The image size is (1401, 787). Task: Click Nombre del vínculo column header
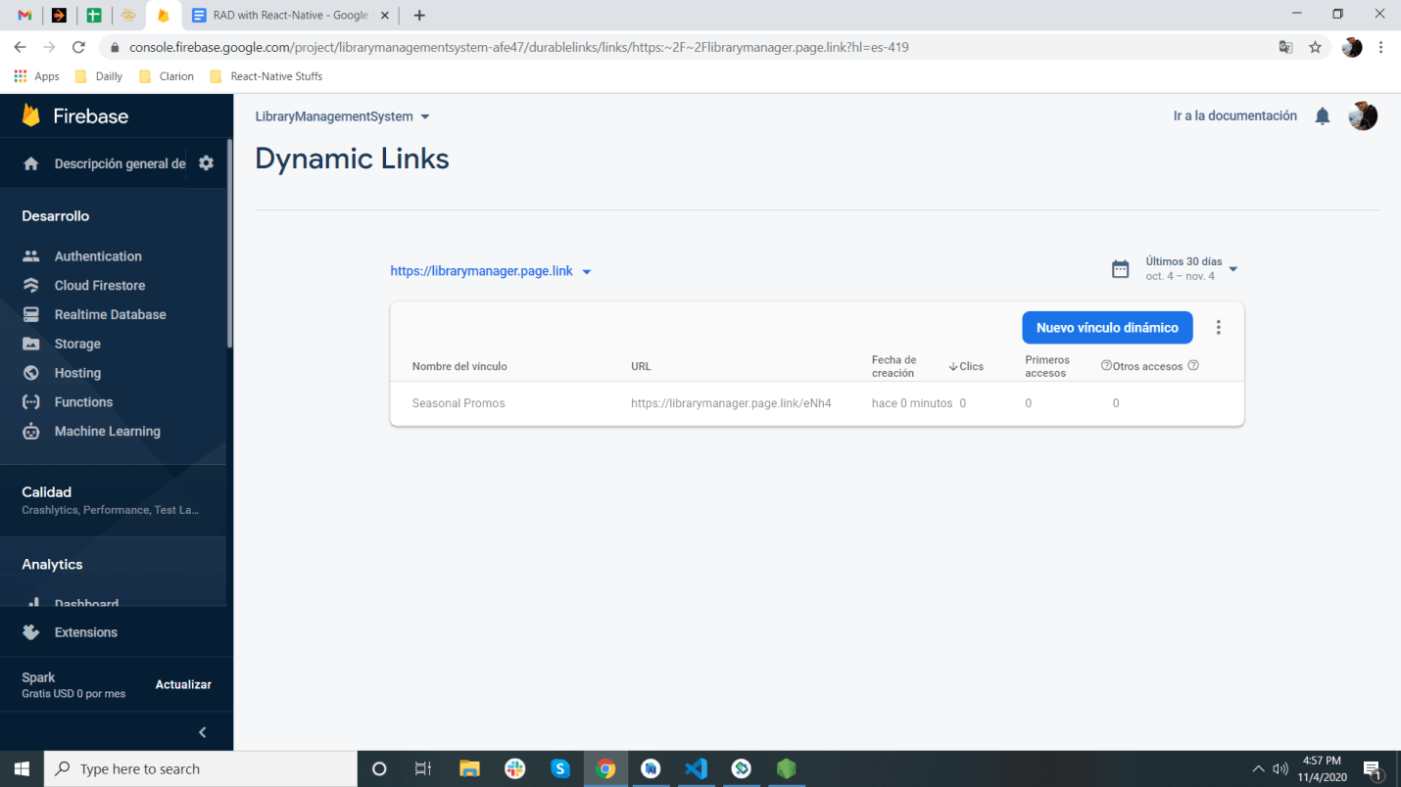(x=459, y=366)
